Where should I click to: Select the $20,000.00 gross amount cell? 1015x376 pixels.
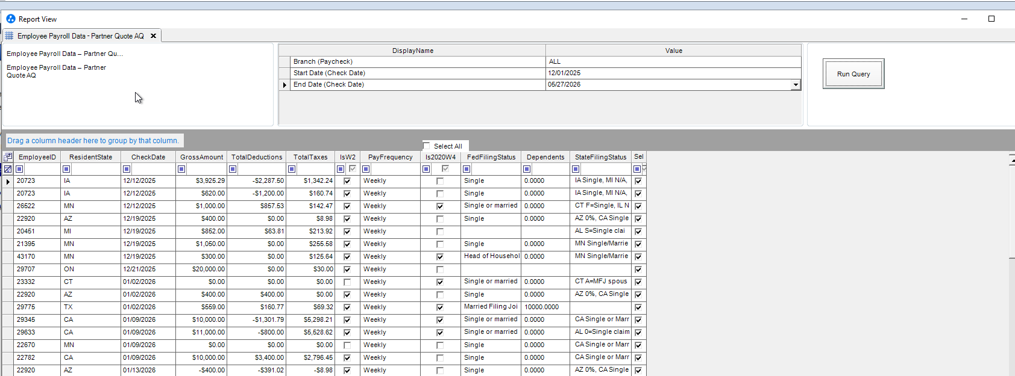(201, 270)
